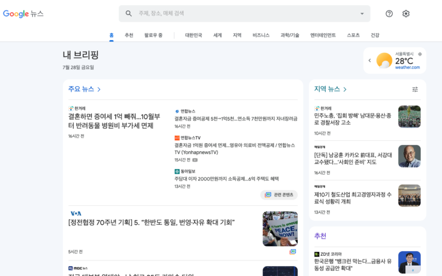The image size is (442, 276).
Task: Open the help question mark icon
Action: [x=389, y=14]
